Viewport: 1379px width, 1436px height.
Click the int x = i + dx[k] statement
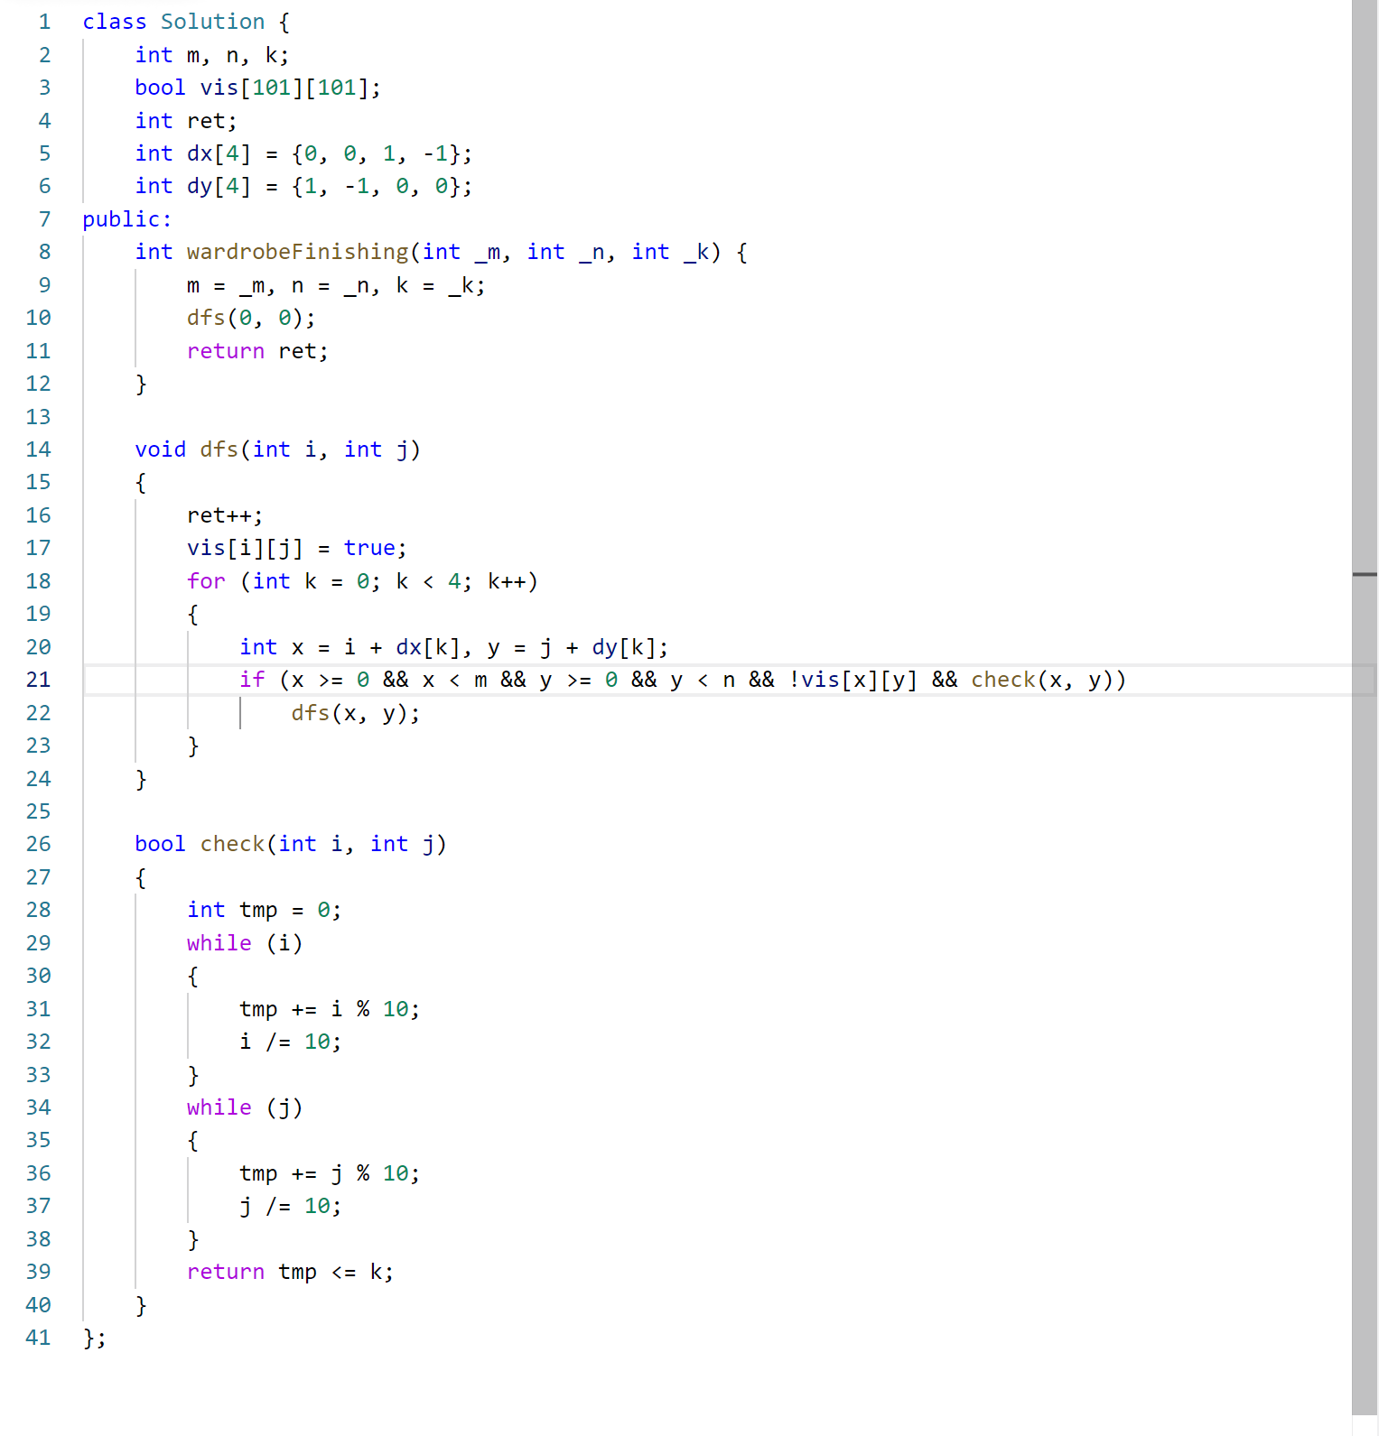tap(356, 647)
